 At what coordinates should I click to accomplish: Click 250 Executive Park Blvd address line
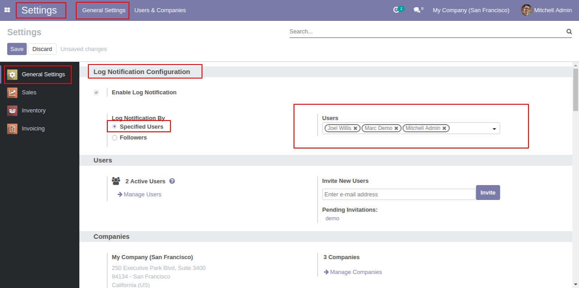coord(159,268)
